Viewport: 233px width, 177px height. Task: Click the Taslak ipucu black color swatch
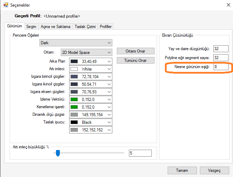pyautogui.click(x=74, y=122)
